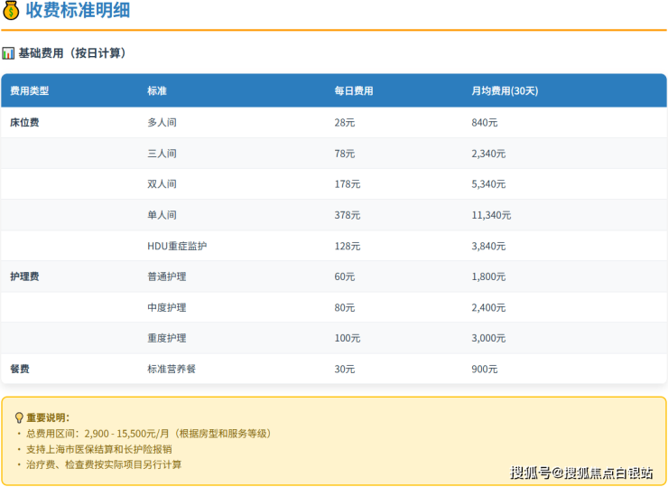Select the 护理费 category cell
Image resolution: width=668 pixels, height=487 pixels.
(x=24, y=276)
